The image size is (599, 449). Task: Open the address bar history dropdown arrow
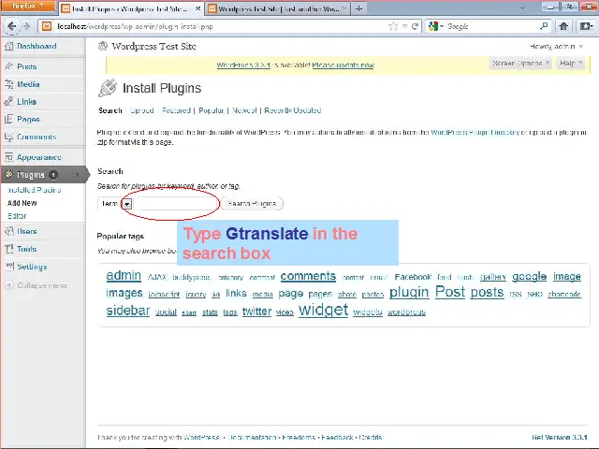404,26
